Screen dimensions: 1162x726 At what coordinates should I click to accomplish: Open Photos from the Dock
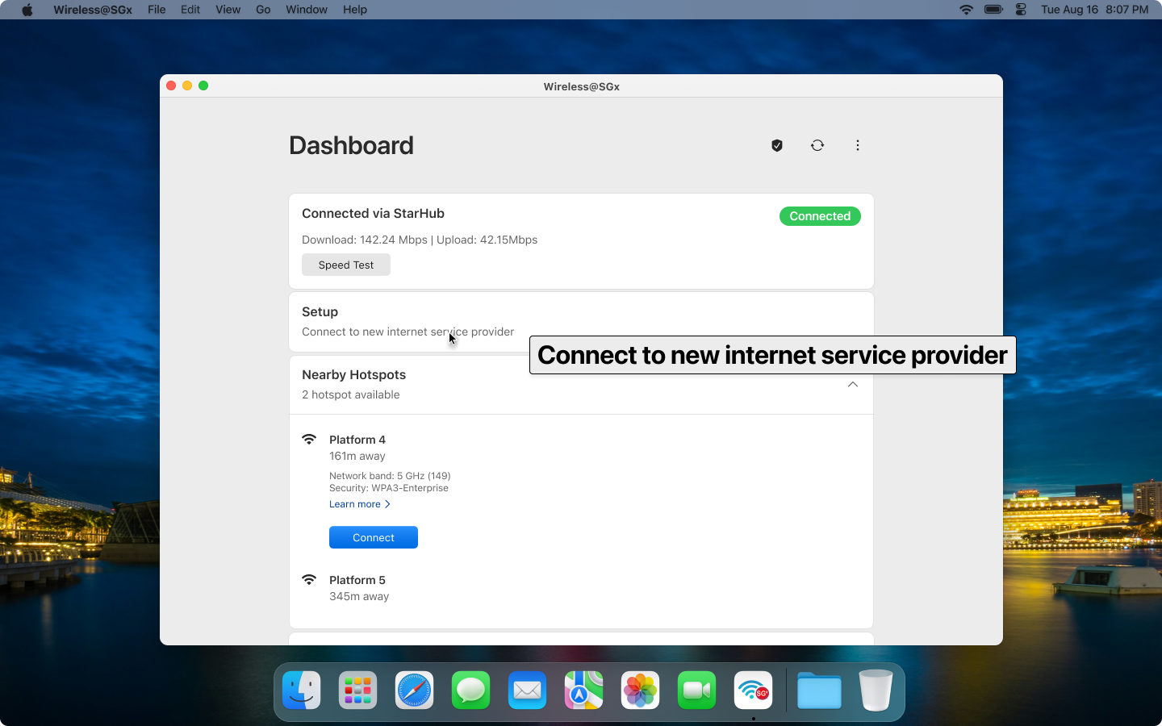[x=640, y=691]
